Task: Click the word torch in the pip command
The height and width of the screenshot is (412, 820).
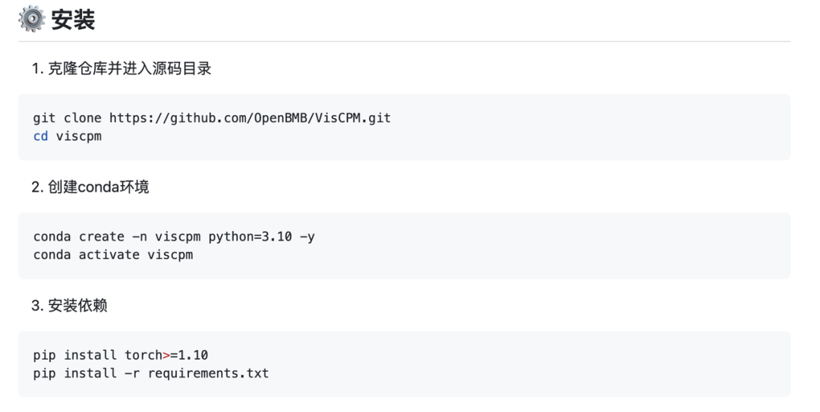Action: (x=143, y=355)
